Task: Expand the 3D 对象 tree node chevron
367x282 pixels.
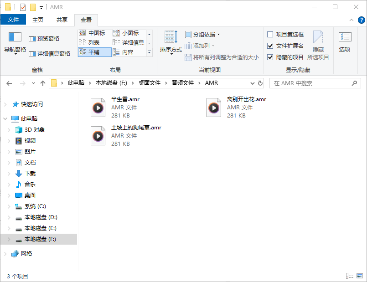Action: tap(9, 130)
